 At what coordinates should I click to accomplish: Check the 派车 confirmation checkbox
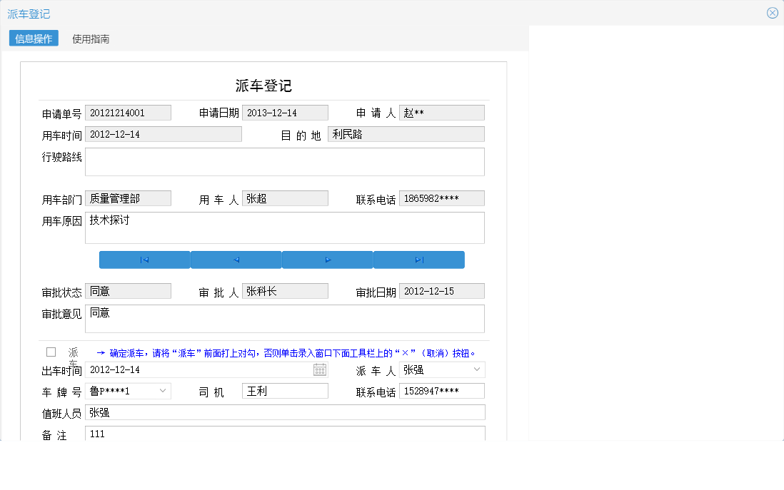(51, 351)
